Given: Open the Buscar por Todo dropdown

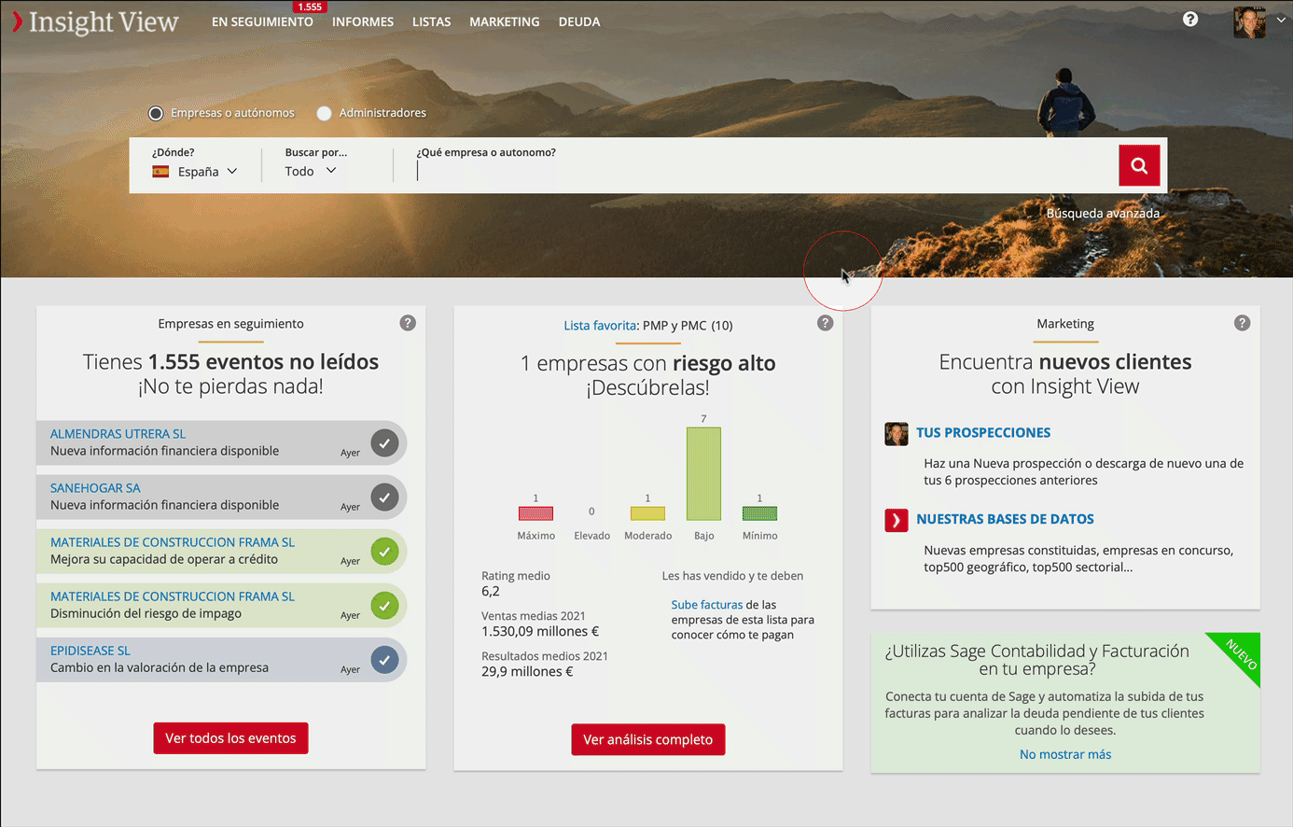Looking at the screenshot, I should coord(310,172).
